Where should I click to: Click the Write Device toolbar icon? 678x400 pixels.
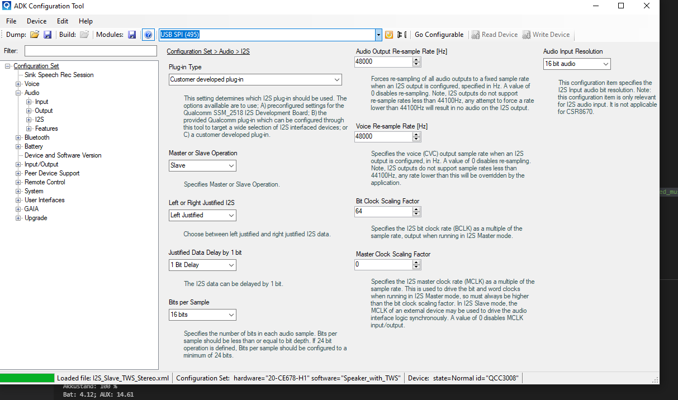click(x=527, y=35)
